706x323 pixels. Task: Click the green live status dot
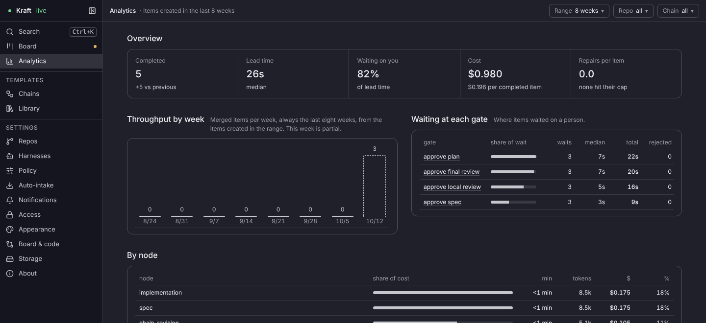(x=10, y=11)
